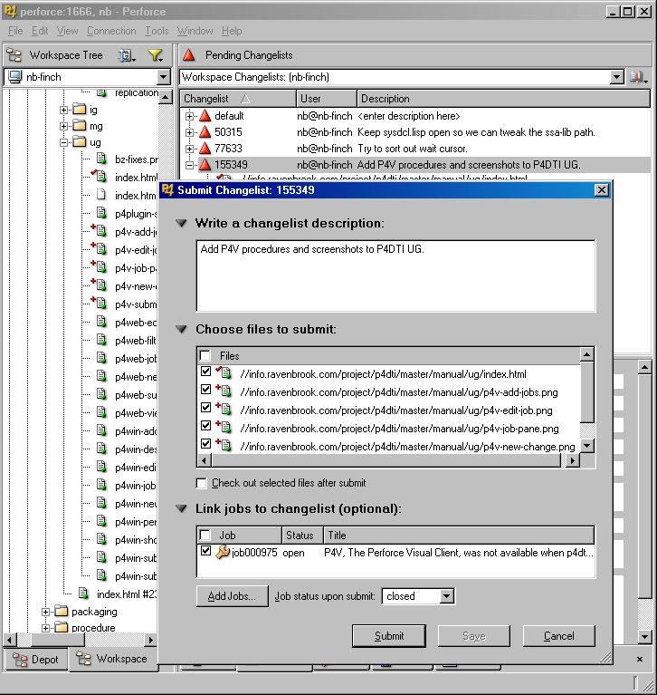Image resolution: width=657 pixels, height=695 pixels.
Task: Click the Submit button
Action: click(389, 636)
